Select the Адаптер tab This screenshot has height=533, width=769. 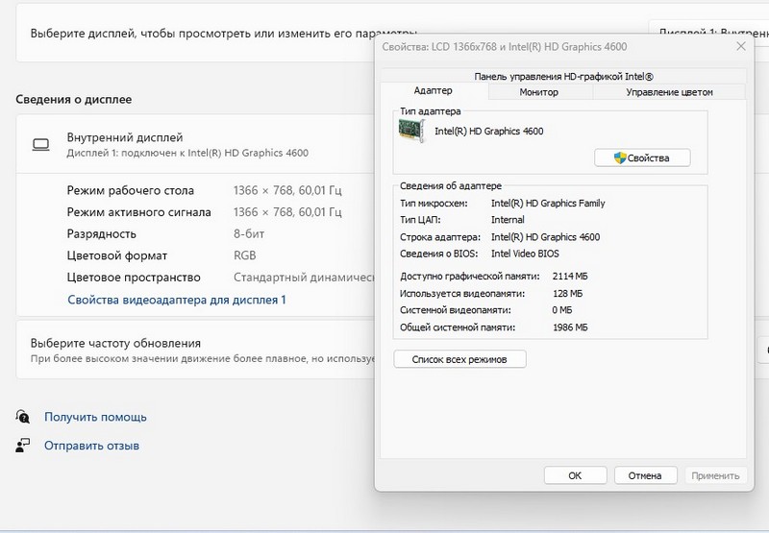point(433,90)
